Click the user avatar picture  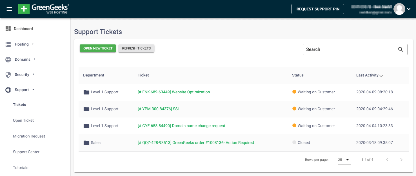[399, 9]
